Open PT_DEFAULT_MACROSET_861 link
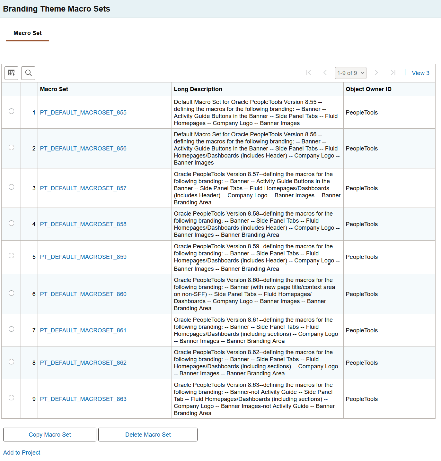 pos(83,330)
